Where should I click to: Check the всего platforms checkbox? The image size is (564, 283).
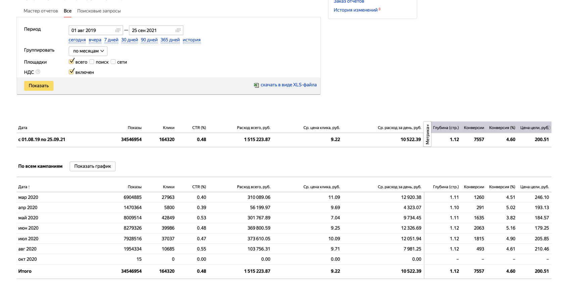coord(71,62)
